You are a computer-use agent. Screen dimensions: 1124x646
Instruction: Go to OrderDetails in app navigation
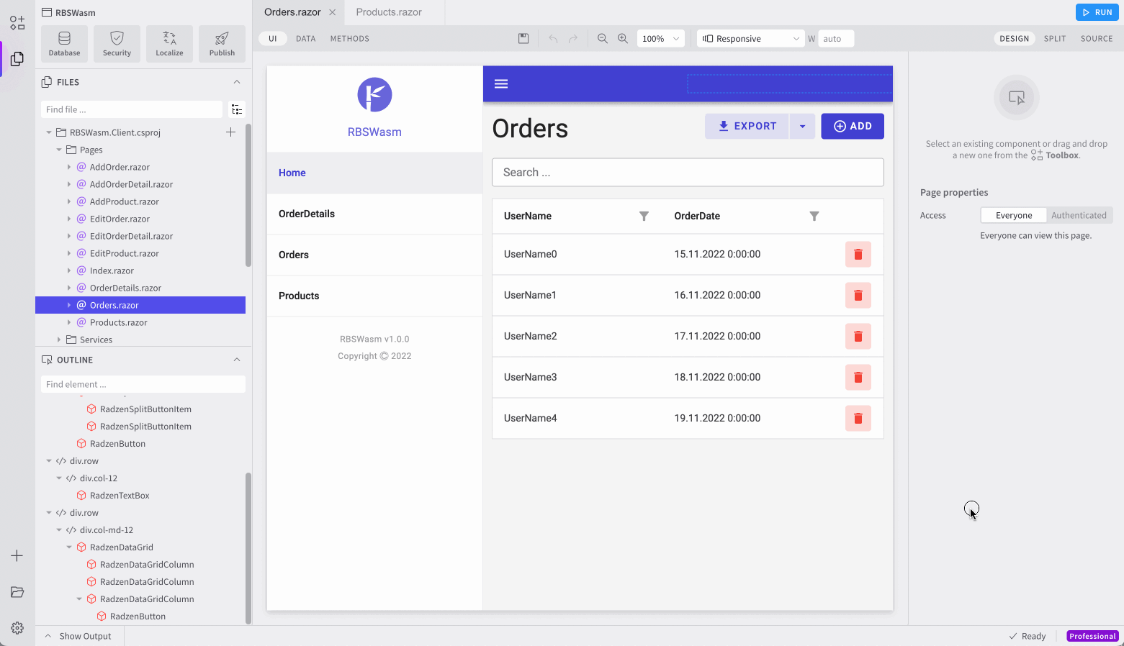[374, 214]
